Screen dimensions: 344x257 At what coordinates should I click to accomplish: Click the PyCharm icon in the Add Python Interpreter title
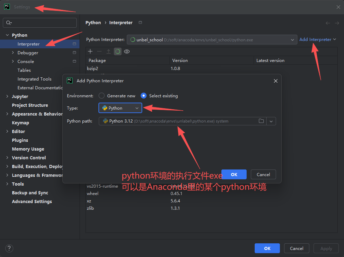coord(70,81)
